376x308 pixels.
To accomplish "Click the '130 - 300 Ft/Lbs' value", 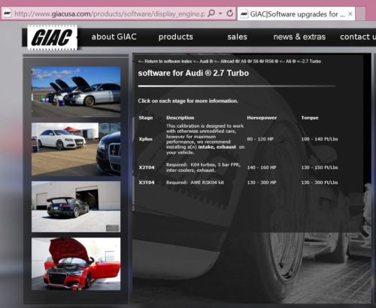I will pos(320,183).
